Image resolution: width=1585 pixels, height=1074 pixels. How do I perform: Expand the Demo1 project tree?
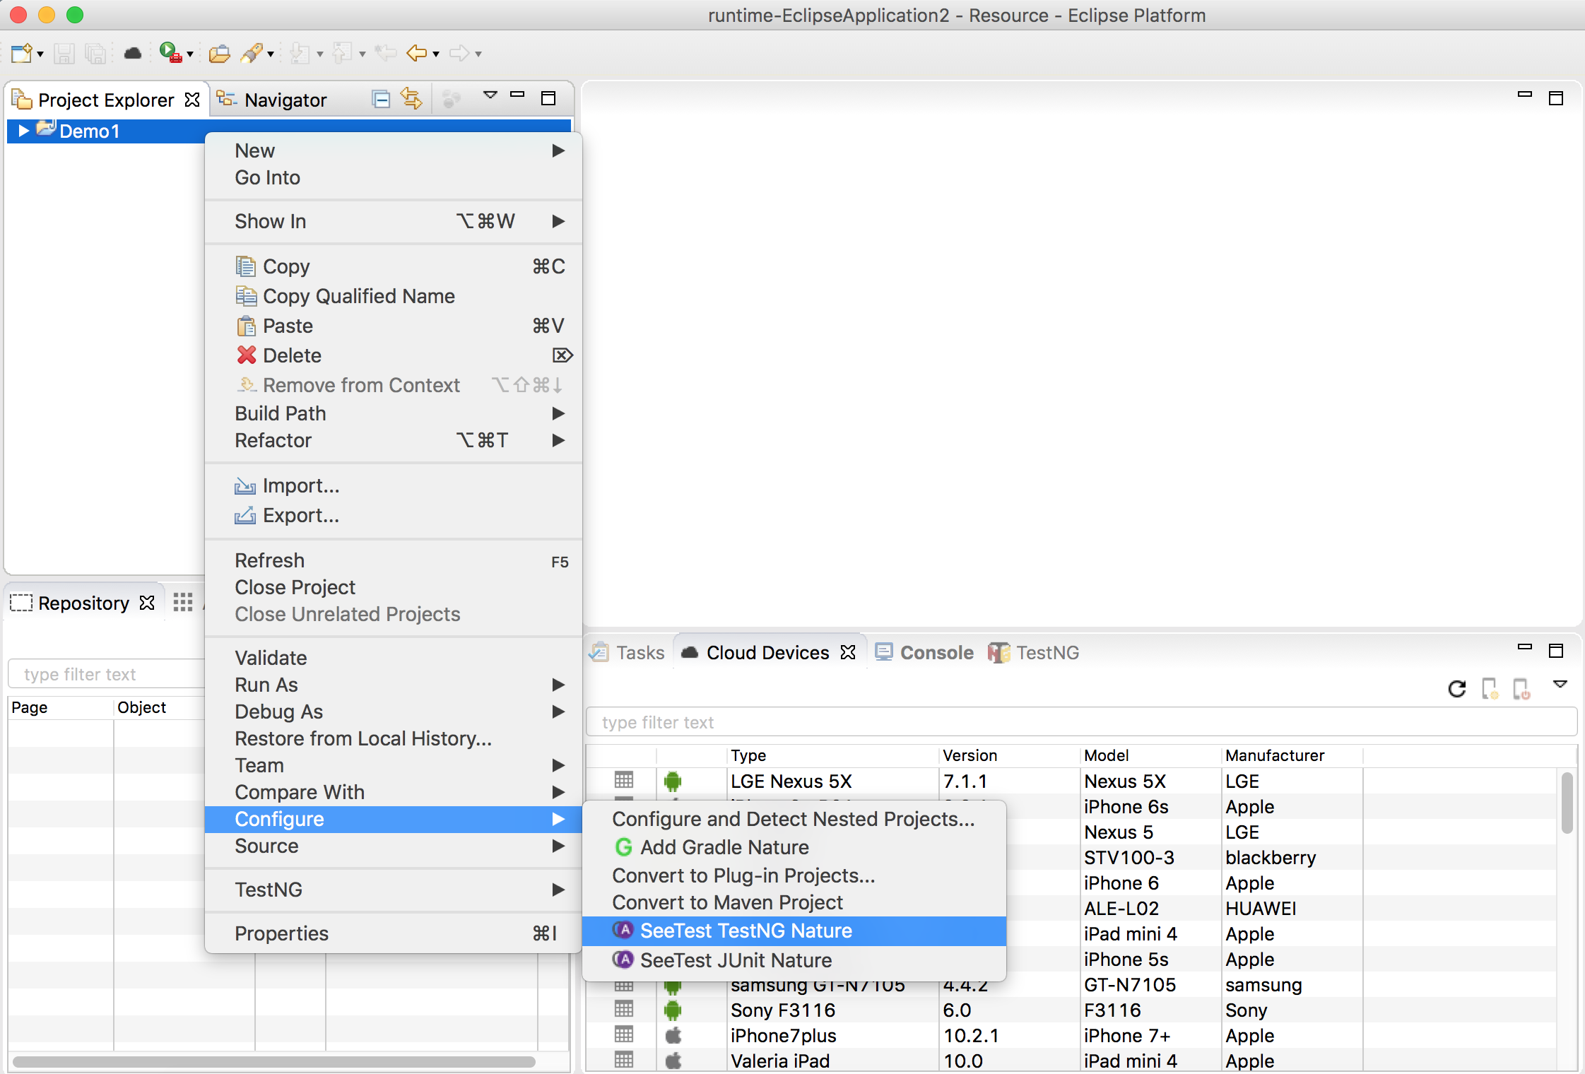(23, 131)
